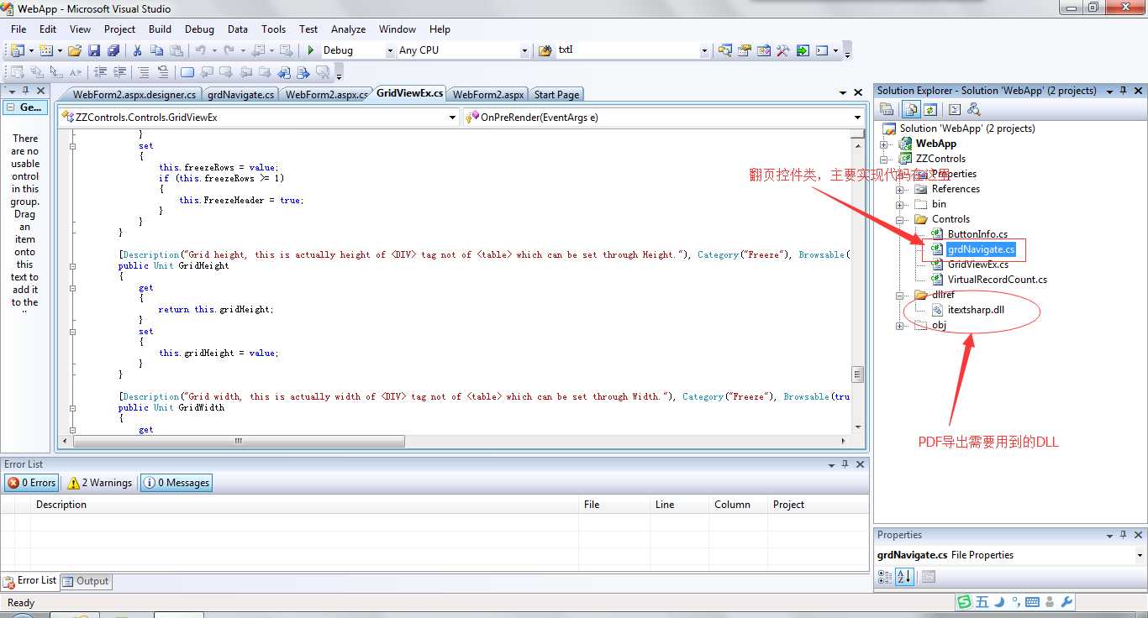
Task: Click the editor horizontal scrollbar thumb
Action: 239,441
